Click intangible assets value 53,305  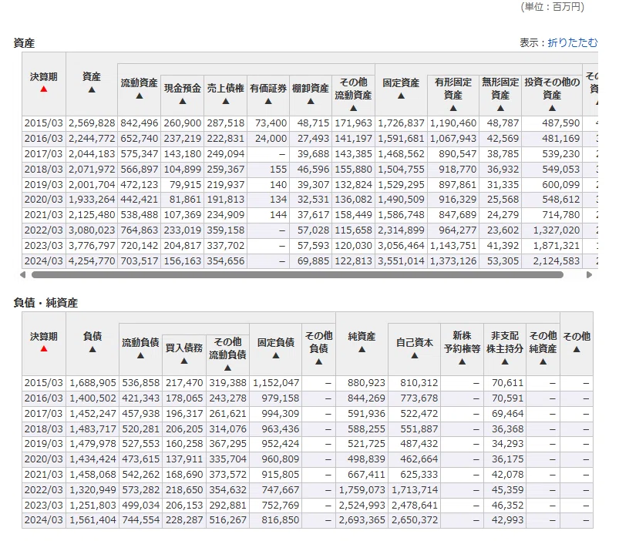(503, 260)
